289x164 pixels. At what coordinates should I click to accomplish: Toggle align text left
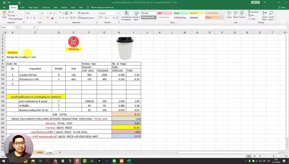(x=60, y=18)
